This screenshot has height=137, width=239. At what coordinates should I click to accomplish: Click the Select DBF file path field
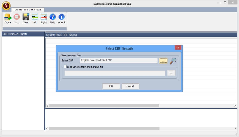(x=119, y=61)
